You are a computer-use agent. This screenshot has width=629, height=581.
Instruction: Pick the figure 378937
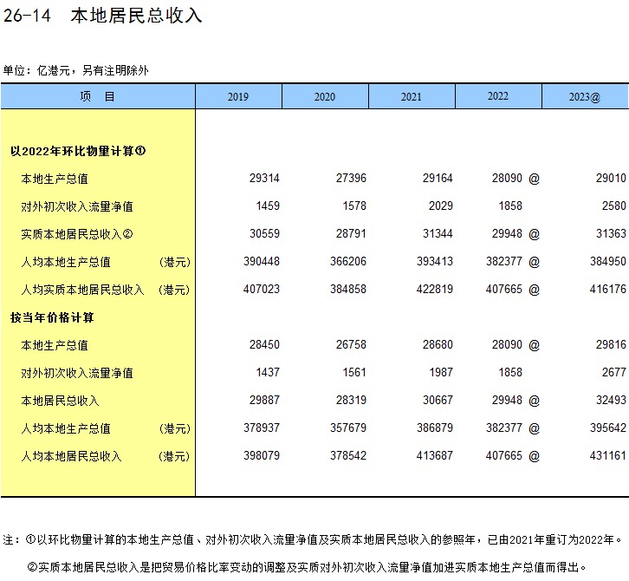tap(262, 428)
